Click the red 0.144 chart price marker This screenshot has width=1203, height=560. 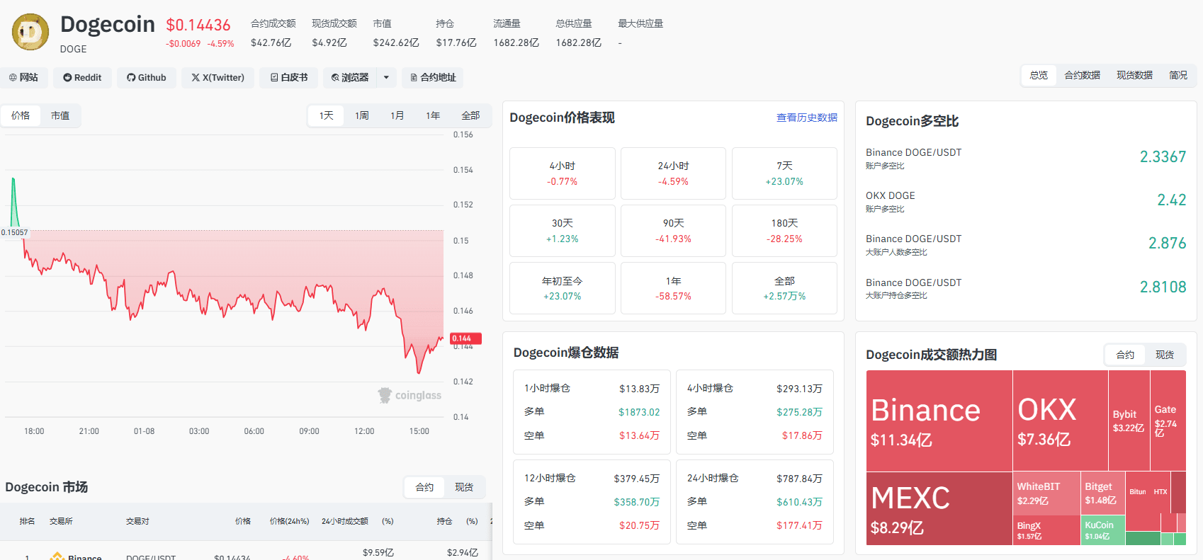point(466,338)
